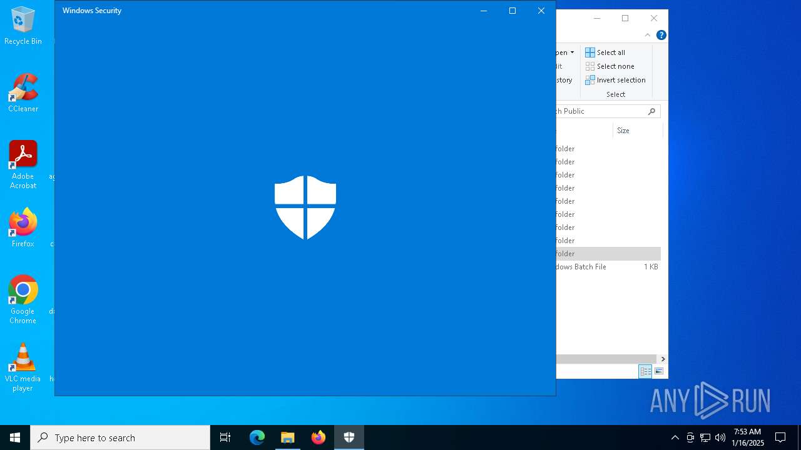Maximize the Windows Security window
The height and width of the screenshot is (450, 801).
point(513,11)
